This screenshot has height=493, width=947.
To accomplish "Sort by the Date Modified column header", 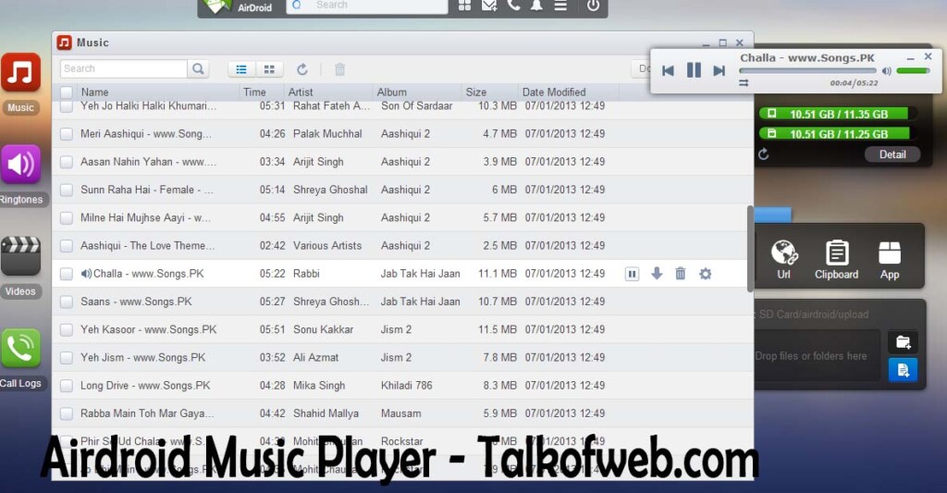I will pos(554,92).
